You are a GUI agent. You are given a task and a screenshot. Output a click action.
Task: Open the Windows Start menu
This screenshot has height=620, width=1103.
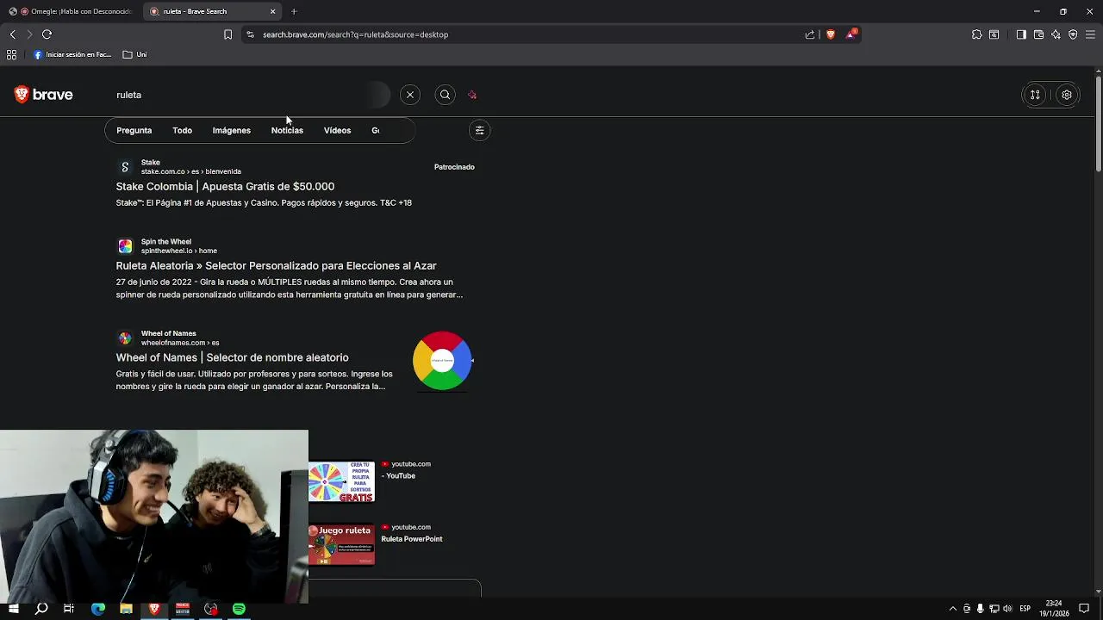point(13,609)
